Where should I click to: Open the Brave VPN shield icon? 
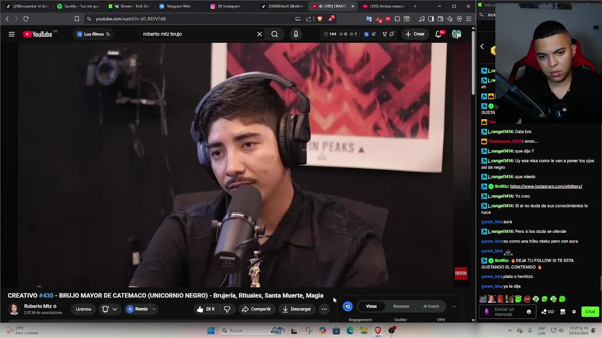[x=459, y=19]
